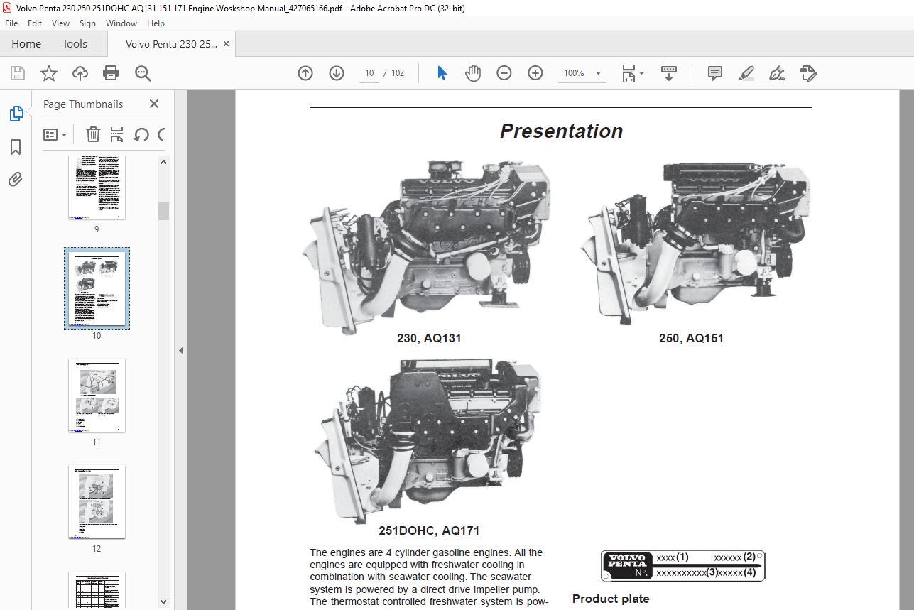The width and height of the screenshot is (914, 610).
Task: Open the Sign document pen icon
Action: tap(777, 73)
